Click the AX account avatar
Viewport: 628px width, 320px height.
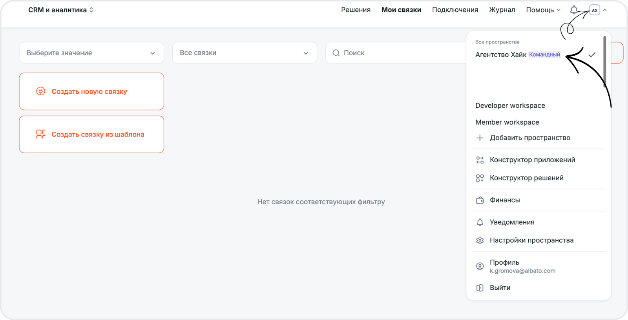tap(595, 10)
